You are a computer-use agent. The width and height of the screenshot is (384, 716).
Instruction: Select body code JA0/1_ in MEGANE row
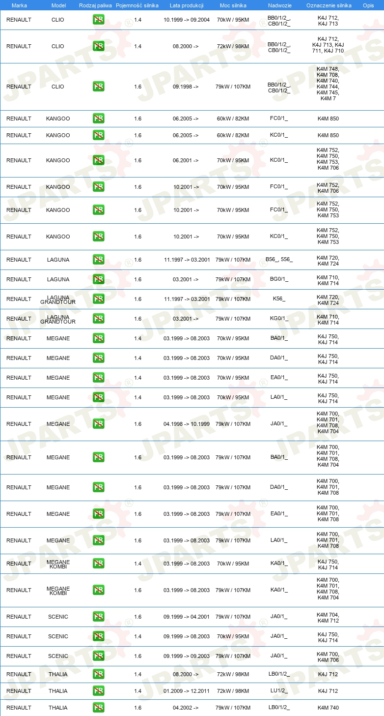tap(279, 424)
